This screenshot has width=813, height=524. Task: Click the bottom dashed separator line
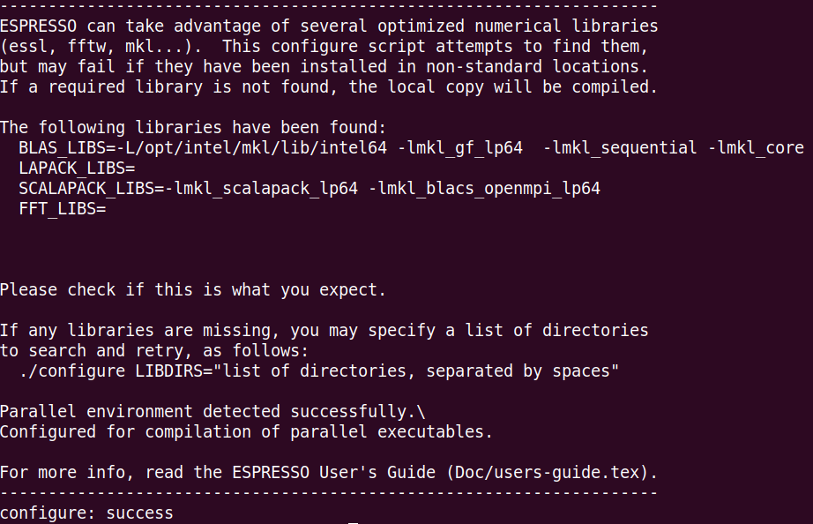tap(329, 493)
